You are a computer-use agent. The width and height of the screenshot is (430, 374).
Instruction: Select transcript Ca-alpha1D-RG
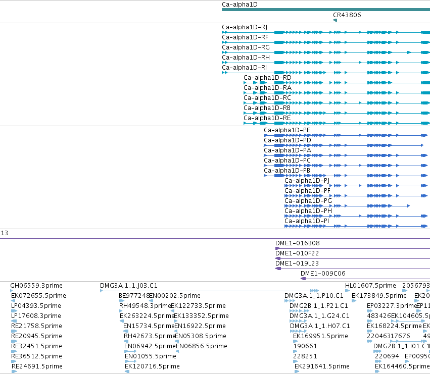246,47
